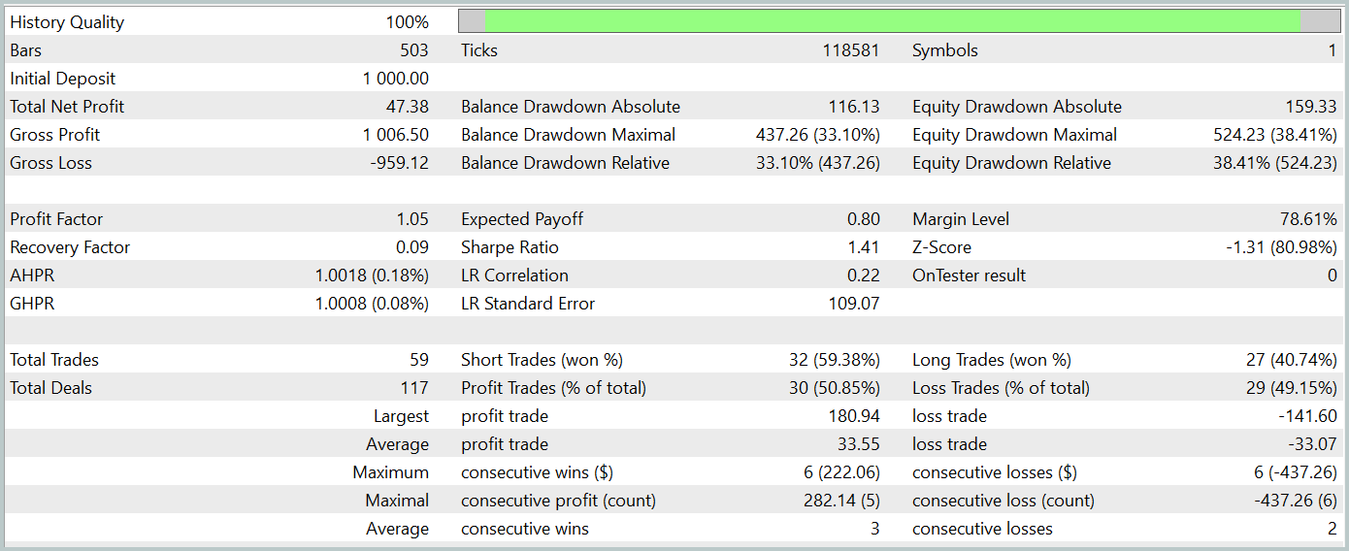Viewport: 1349px width, 551px height.
Task: Select the Z-Score label
Action: pyautogui.click(x=941, y=247)
